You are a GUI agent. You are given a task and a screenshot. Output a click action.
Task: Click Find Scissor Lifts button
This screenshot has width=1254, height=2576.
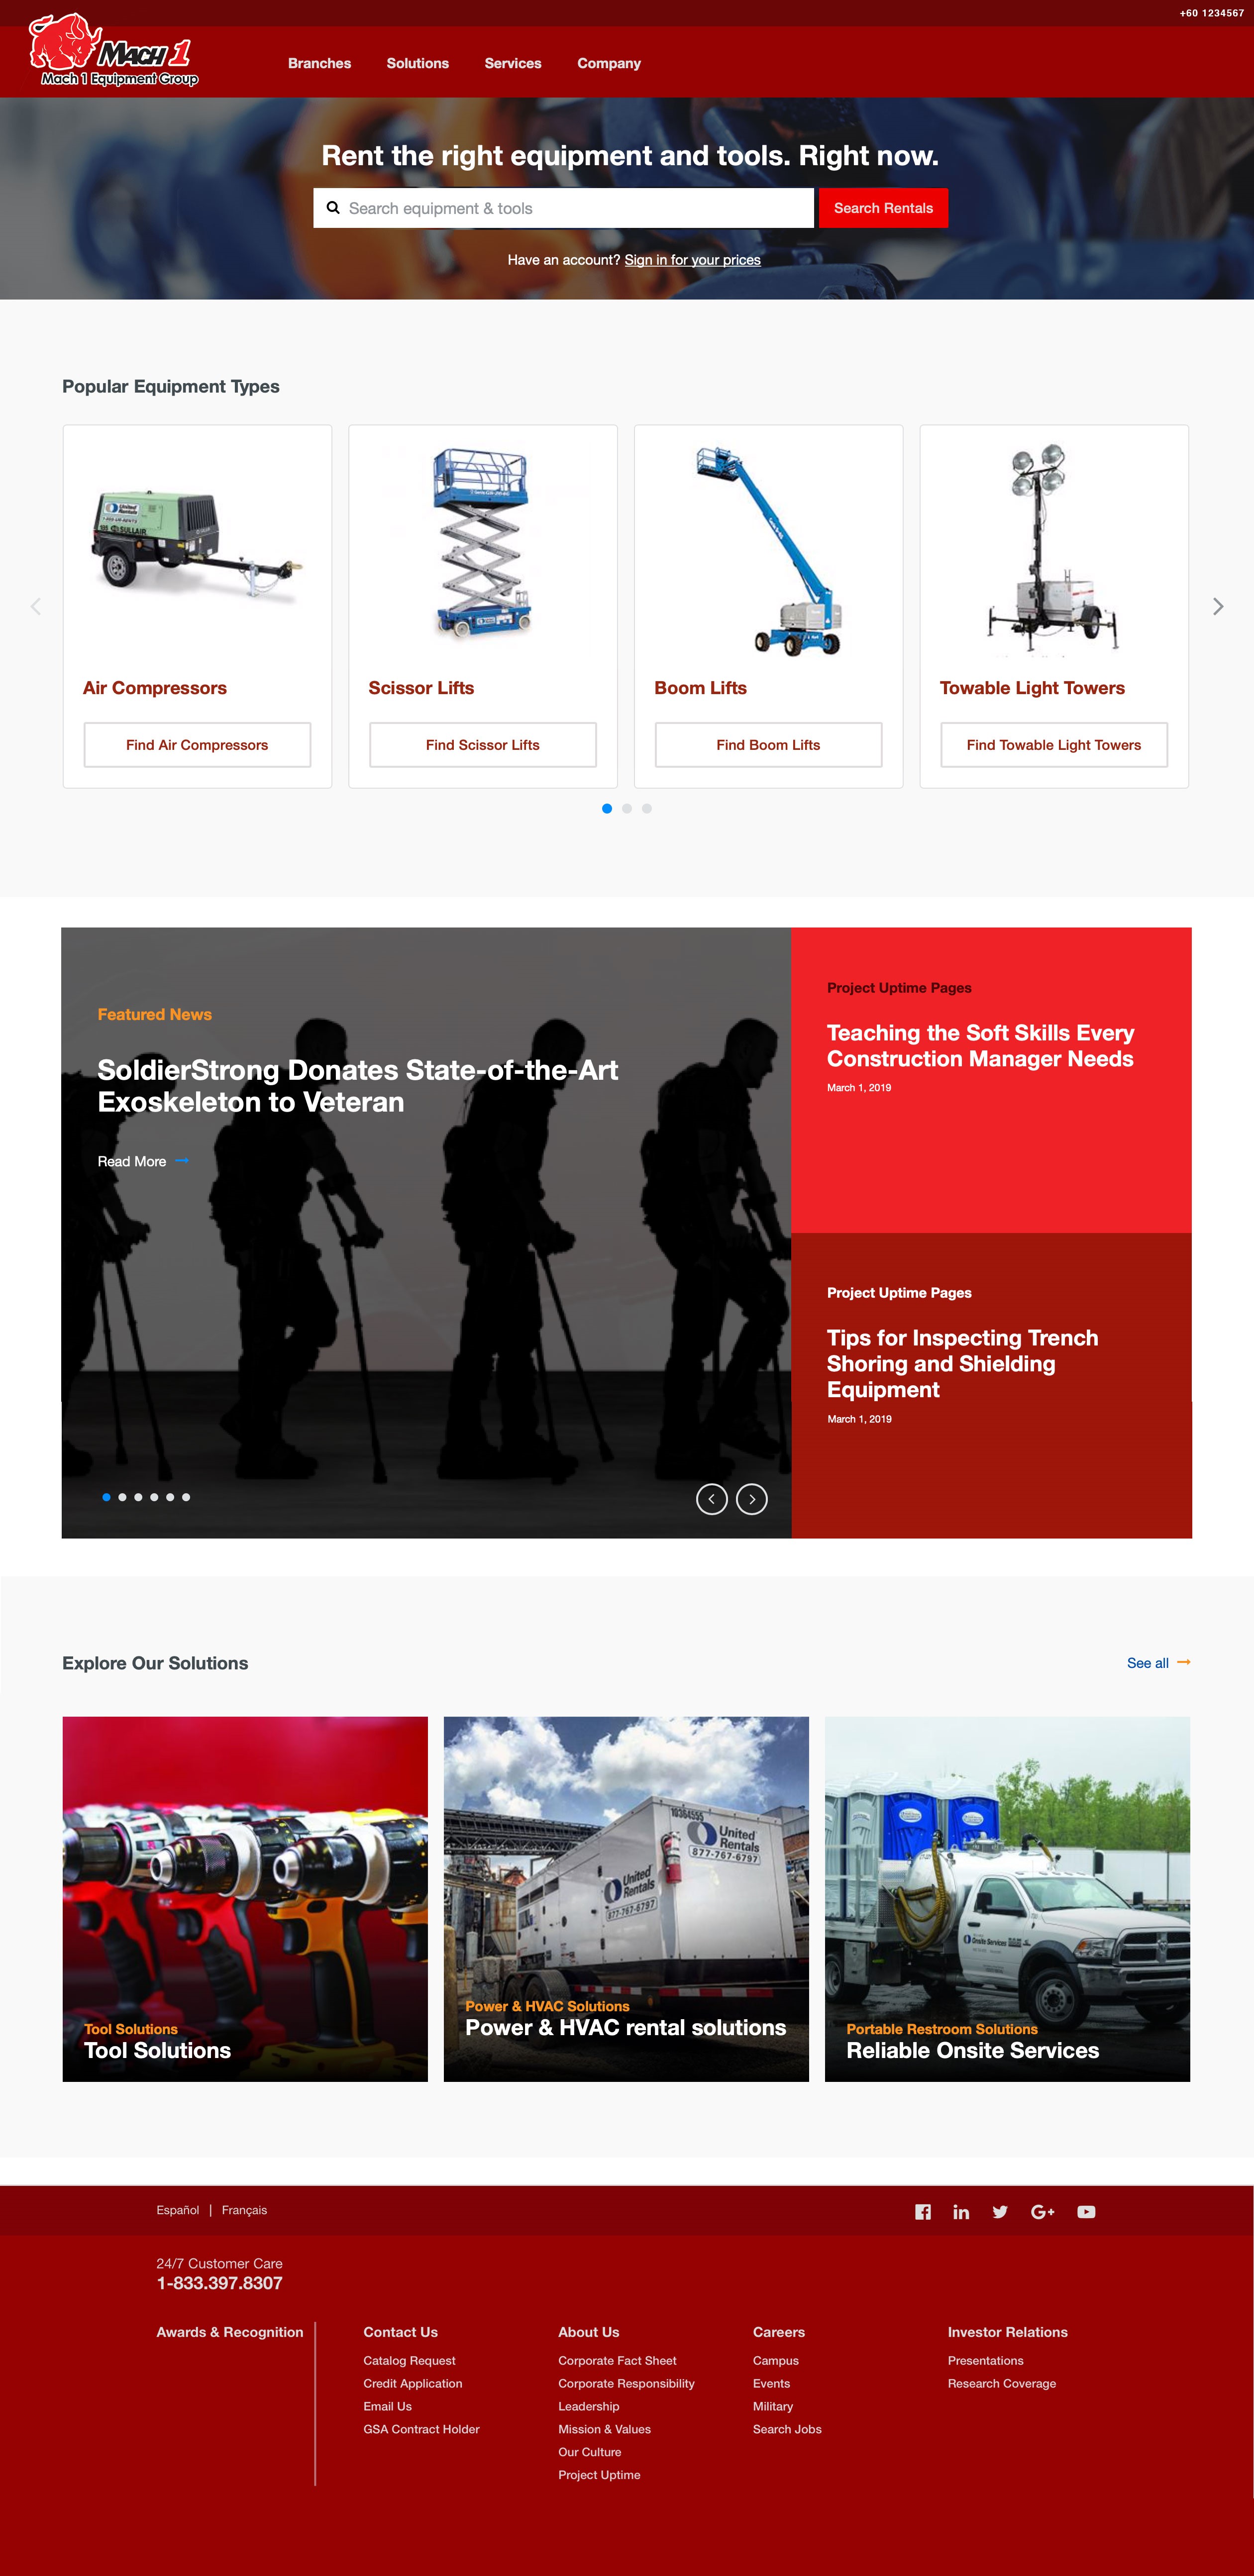coord(483,745)
